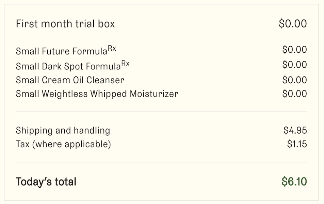Click the Shipping and handling label
The height and width of the screenshot is (204, 324).
(63, 131)
